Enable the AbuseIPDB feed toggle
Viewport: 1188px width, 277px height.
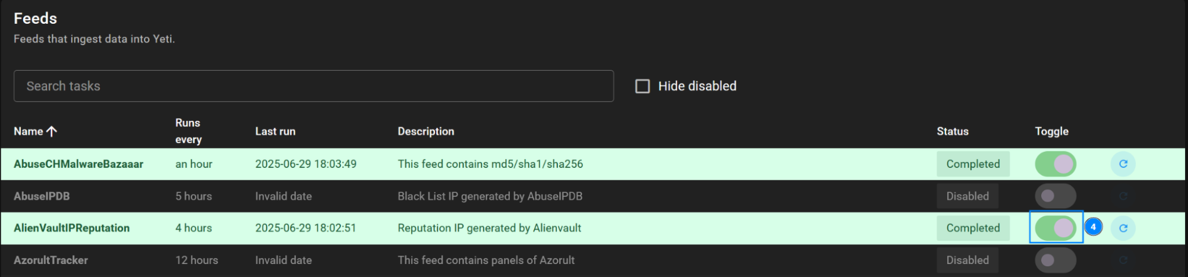(x=1055, y=196)
